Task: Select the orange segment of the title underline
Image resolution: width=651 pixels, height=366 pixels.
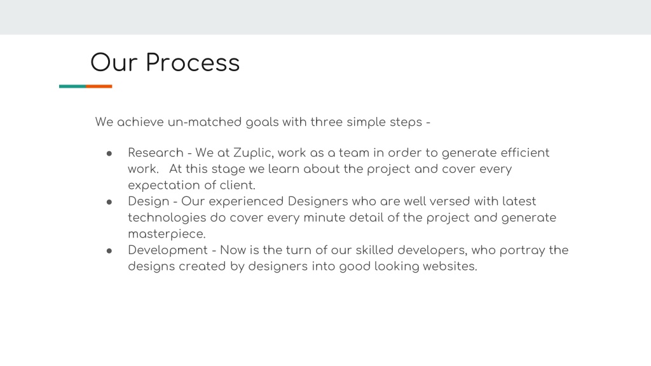Action: tap(99, 86)
